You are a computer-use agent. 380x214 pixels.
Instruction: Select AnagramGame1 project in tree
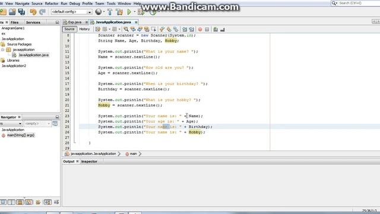(x=13, y=28)
